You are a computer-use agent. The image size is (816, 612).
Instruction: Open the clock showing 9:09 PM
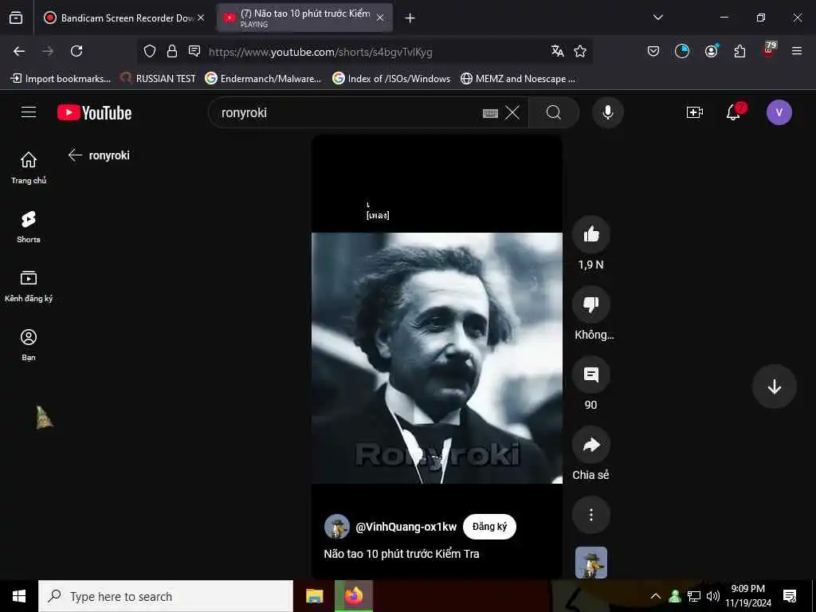coord(748,596)
